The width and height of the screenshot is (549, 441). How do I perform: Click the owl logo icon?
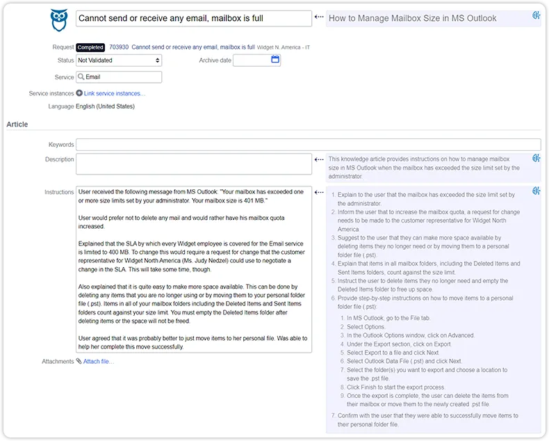59,20
